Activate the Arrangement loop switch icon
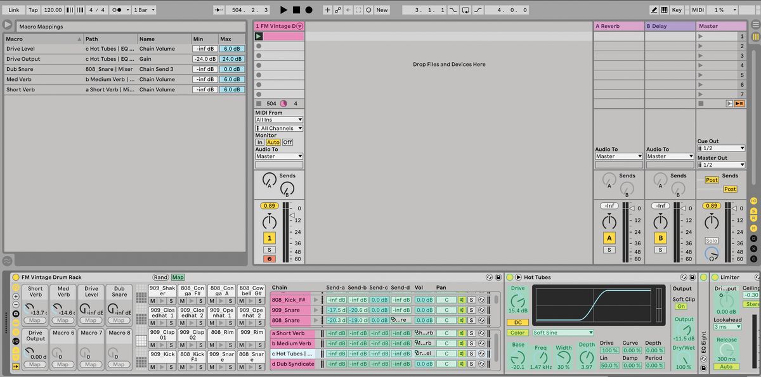Image resolution: width=761 pixels, height=377 pixels. 465,10
